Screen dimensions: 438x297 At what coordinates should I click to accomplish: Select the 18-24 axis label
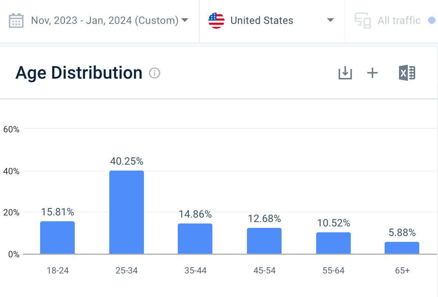point(57,271)
